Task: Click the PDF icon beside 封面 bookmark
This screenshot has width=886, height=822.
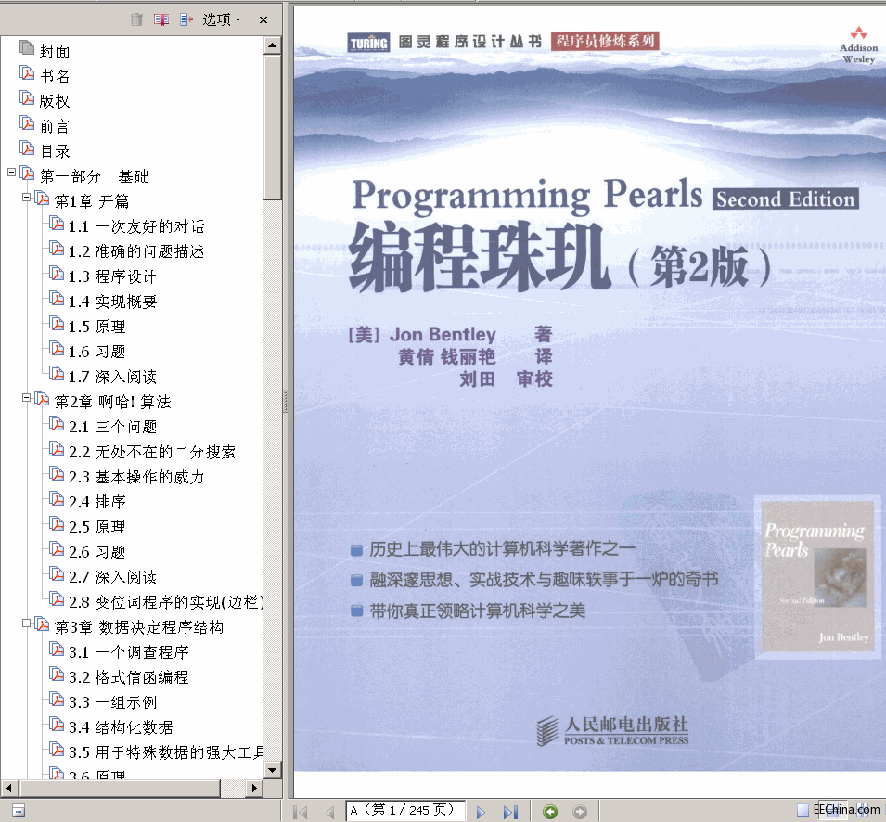Action: [26, 50]
